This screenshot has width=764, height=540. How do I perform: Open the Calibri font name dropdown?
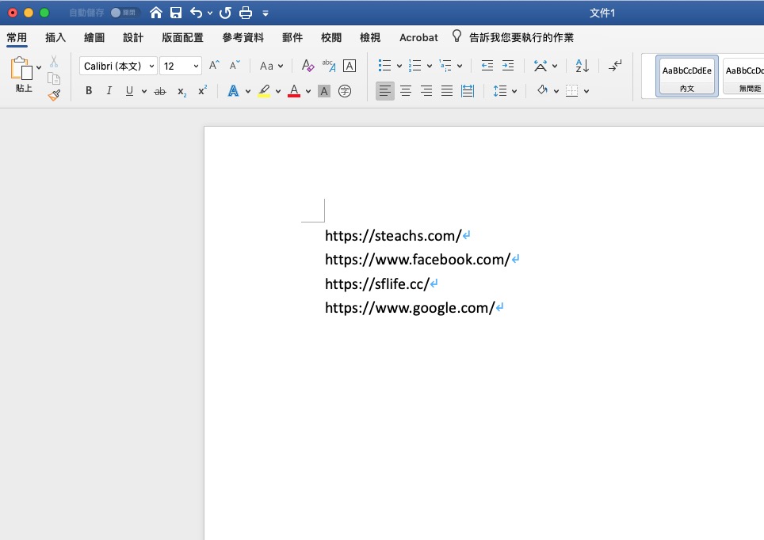pos(151,67)
